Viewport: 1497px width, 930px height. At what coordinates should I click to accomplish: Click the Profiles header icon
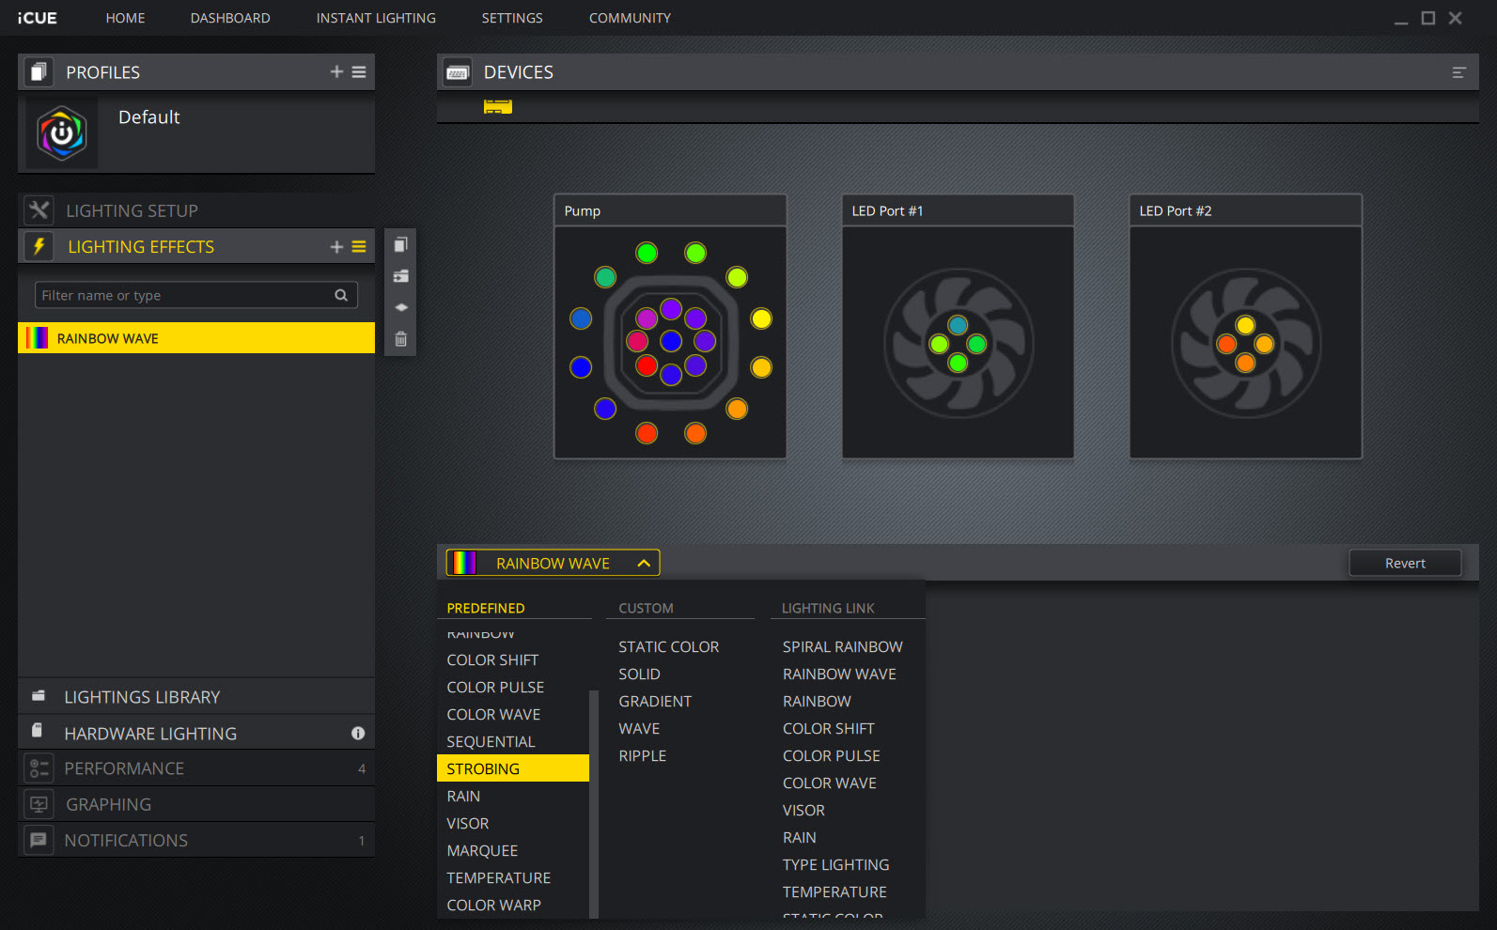(x=39, y=72)
